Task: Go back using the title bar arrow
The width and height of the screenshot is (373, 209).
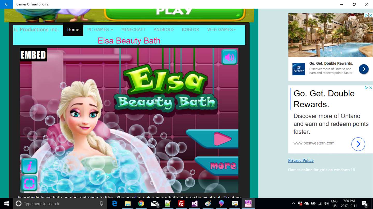Action: [x=6, y=4]
